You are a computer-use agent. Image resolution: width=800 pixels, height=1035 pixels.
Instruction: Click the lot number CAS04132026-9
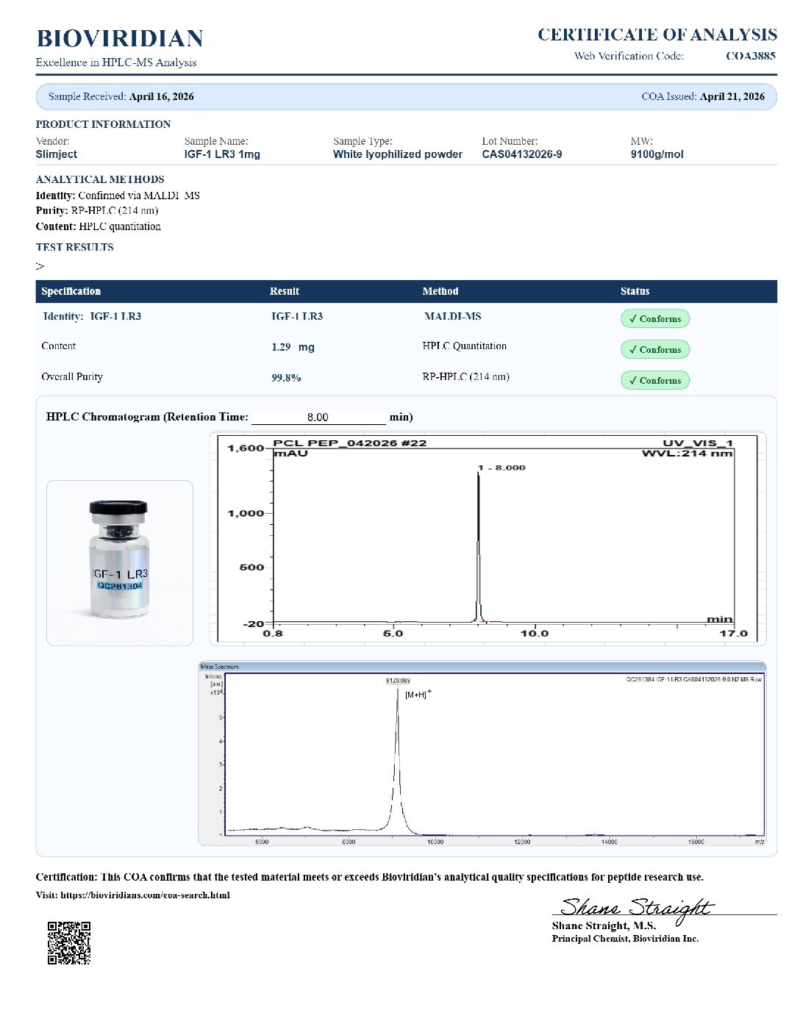[522, 154]
